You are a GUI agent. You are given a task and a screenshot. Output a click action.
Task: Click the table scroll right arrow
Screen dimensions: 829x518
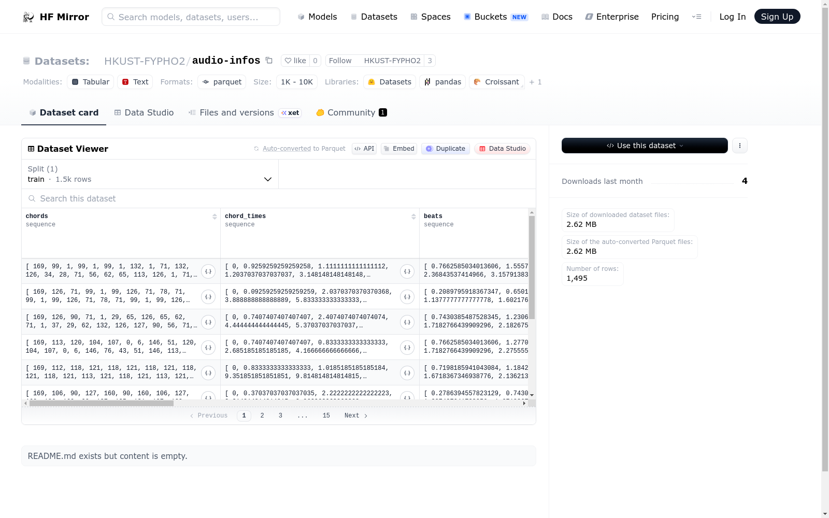point(524,403)
